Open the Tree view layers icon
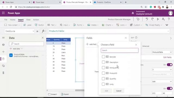174x98 pixels. tap(3, 45)
